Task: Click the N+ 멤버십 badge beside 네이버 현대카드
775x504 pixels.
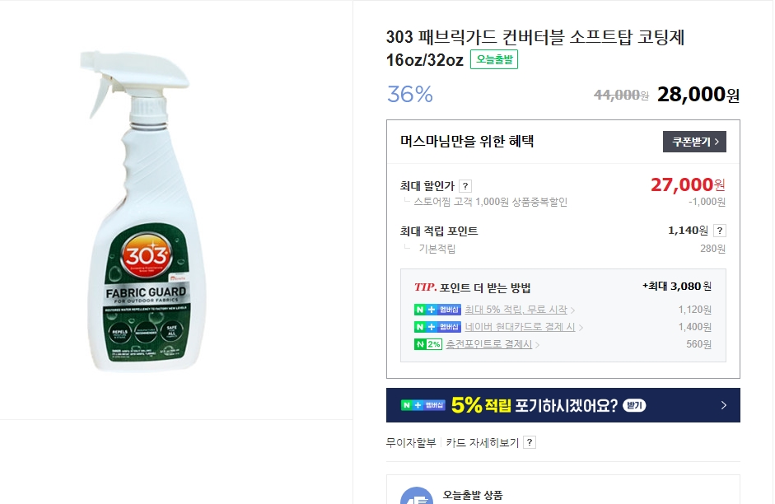Action: pos(437,327)
